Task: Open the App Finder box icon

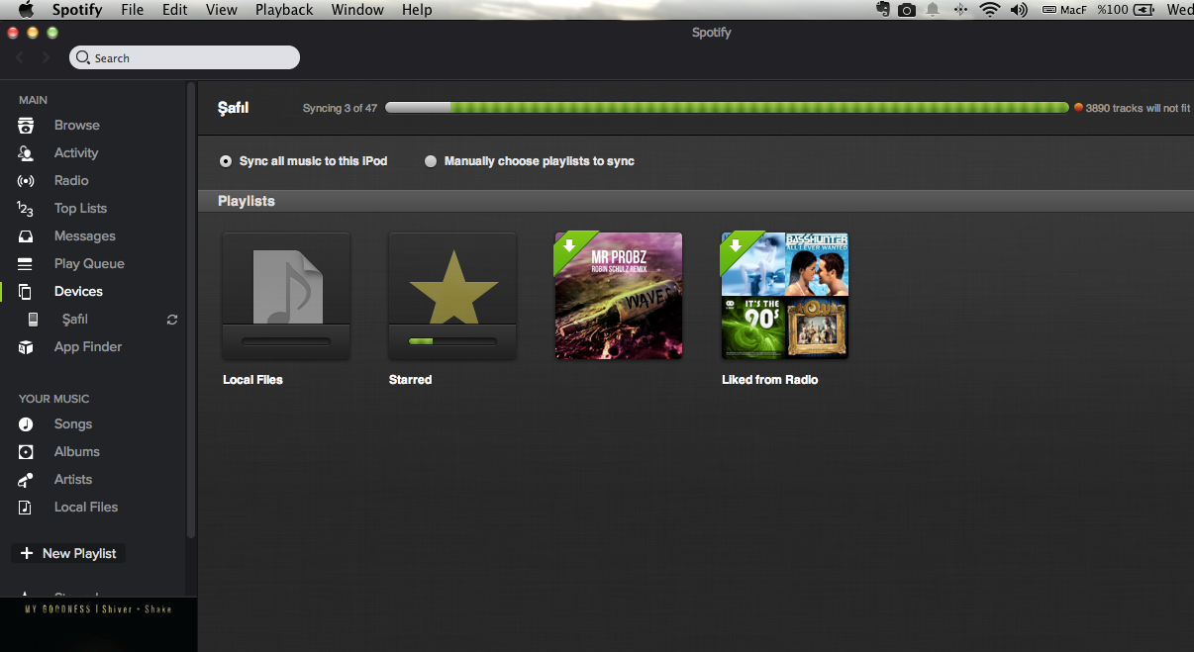Action: pos(26,347)
